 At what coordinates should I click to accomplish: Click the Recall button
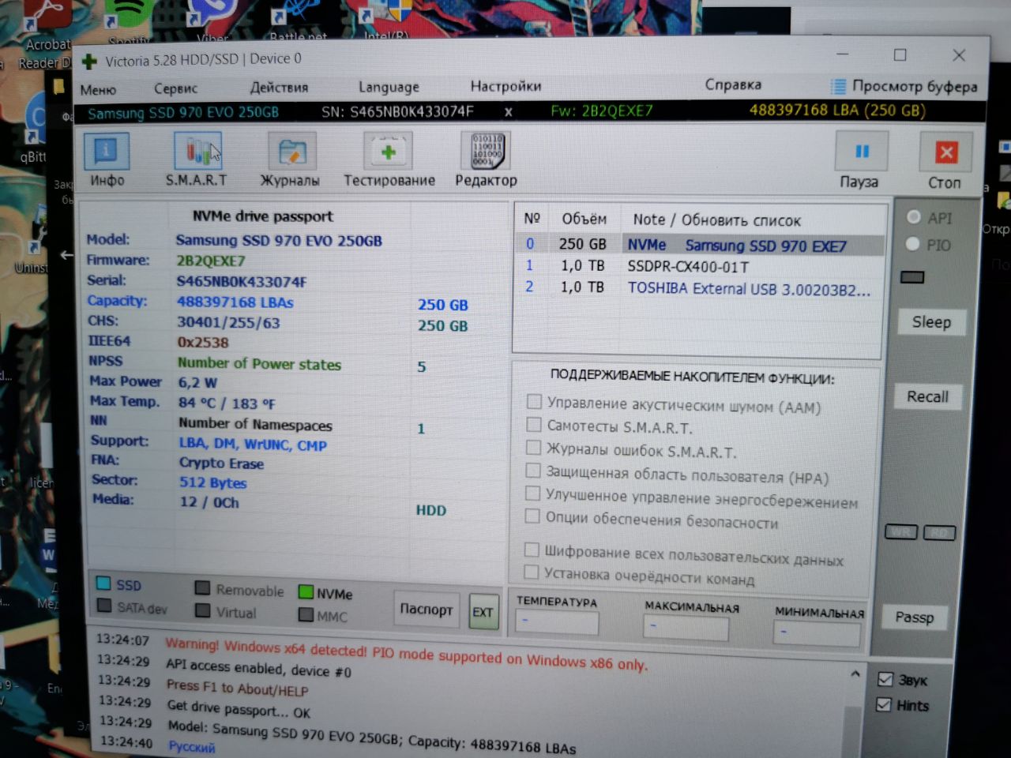(x=927, y=396)
